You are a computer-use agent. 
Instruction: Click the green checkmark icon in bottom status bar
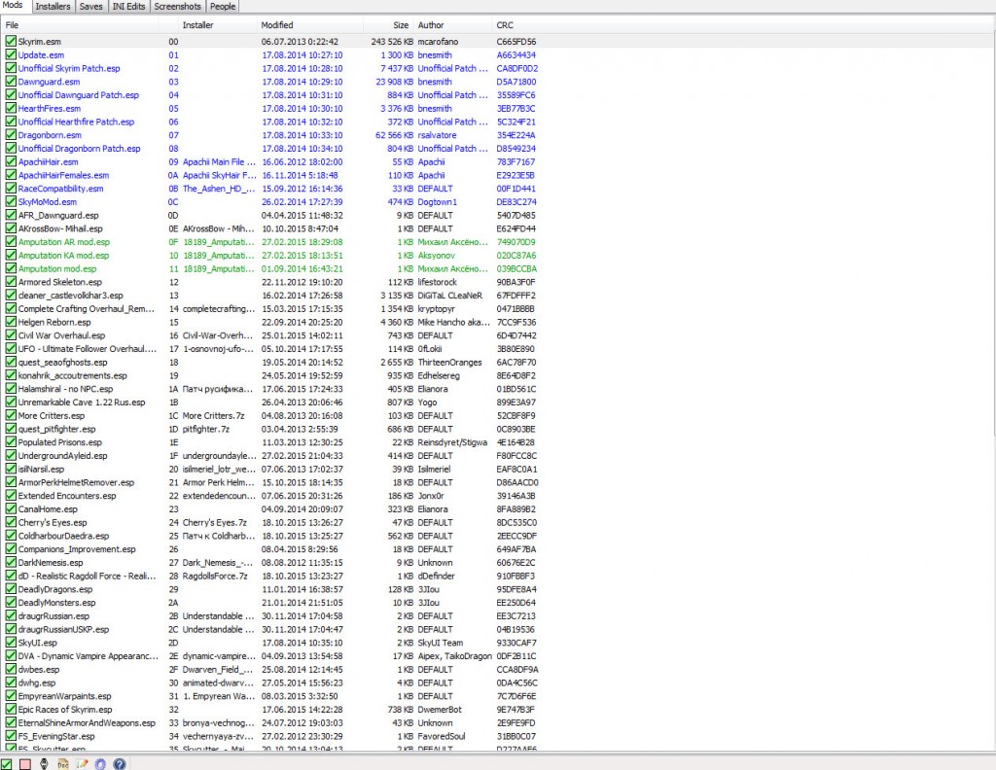tap(7, 763)
